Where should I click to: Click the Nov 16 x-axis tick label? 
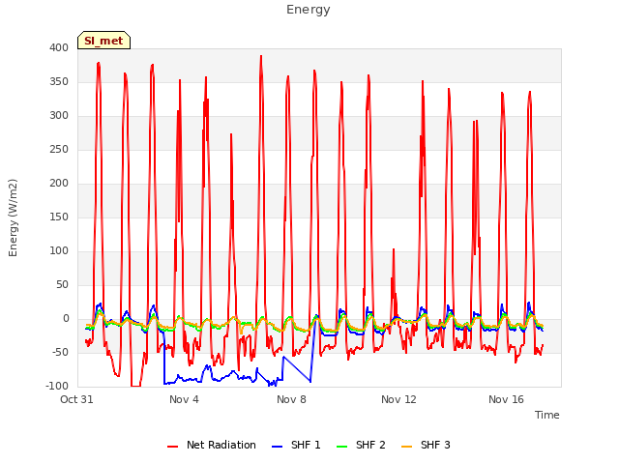click(506, 399)
